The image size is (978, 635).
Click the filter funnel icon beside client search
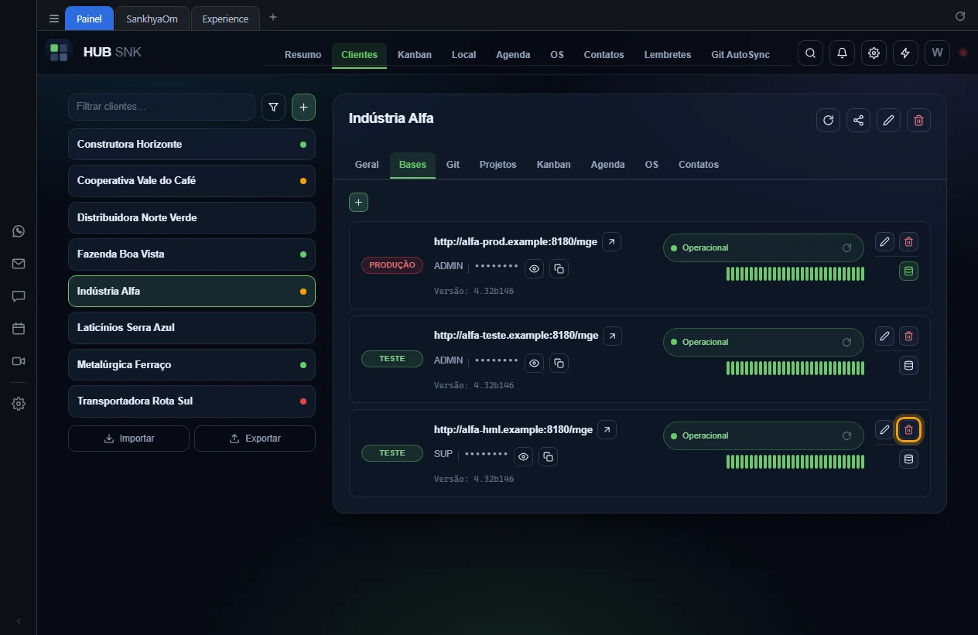(x=273, y=108)
